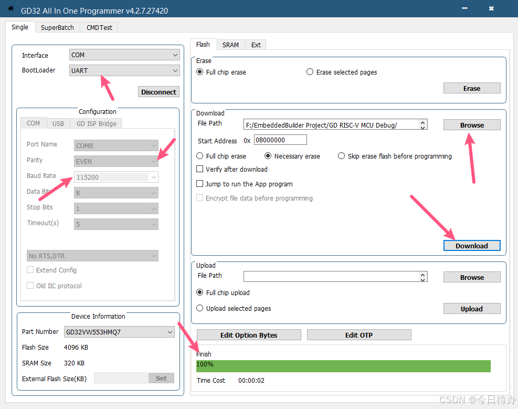Viewport: 518px width, 409px height.
Task: Open Part Number GD32VW553HMQ7 dropdown
Action: coord(119,332)
